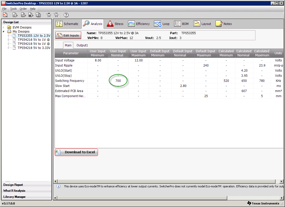
Task: Click the Estimated PCB Area 607 value
Action: pos(244,91)
